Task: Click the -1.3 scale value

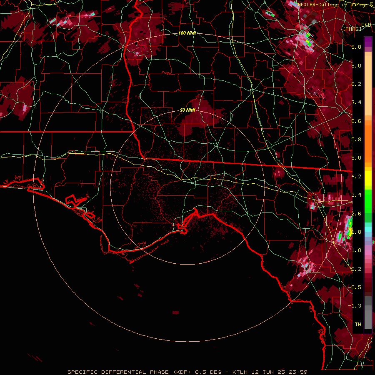Action: (355, 306)
